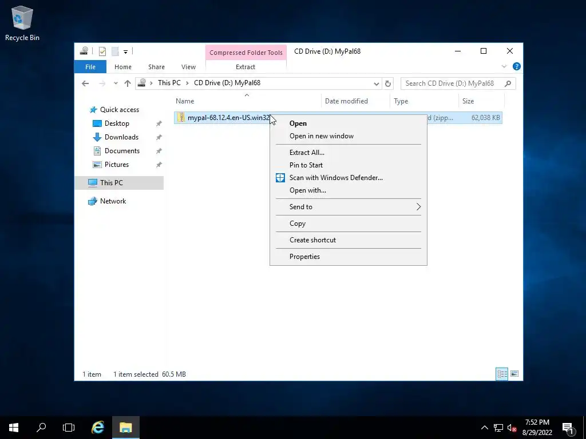Click the Properties quick access toolbar icon
Viewport: 586px width, 439px height.
pyautogui.click(x=102, y=51)
